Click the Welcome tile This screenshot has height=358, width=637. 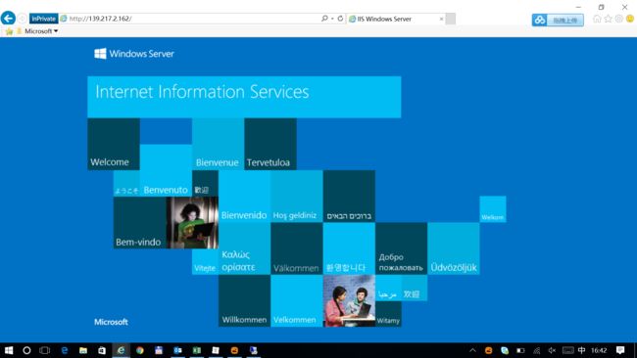pyautogui.click(x=114, y=144)
